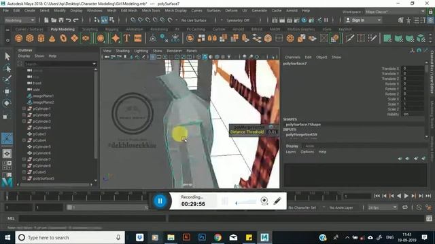Expand pCylinder3 in the Outliner
This screenshot has width=435, height=244.
click(x=24, y=121)
